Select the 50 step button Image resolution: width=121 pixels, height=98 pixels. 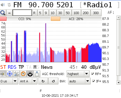(x=68, y=13)
